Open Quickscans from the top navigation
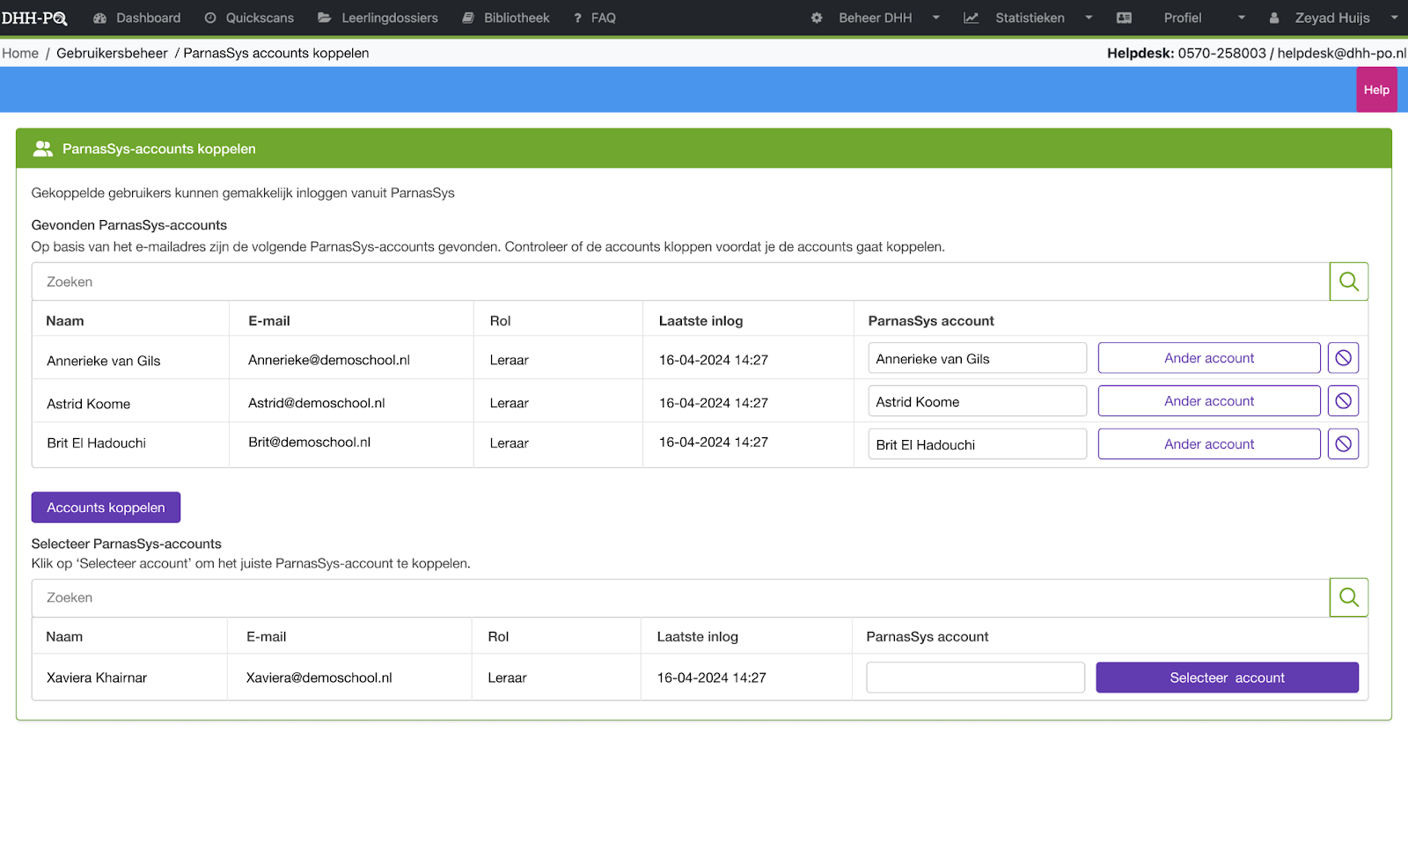 [250, 18]
